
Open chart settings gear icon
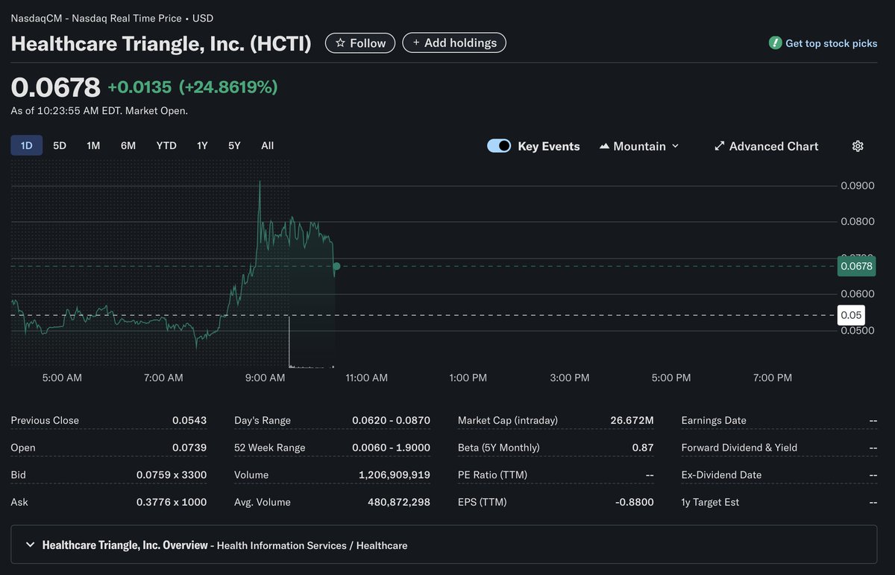(x=858, y=146)
